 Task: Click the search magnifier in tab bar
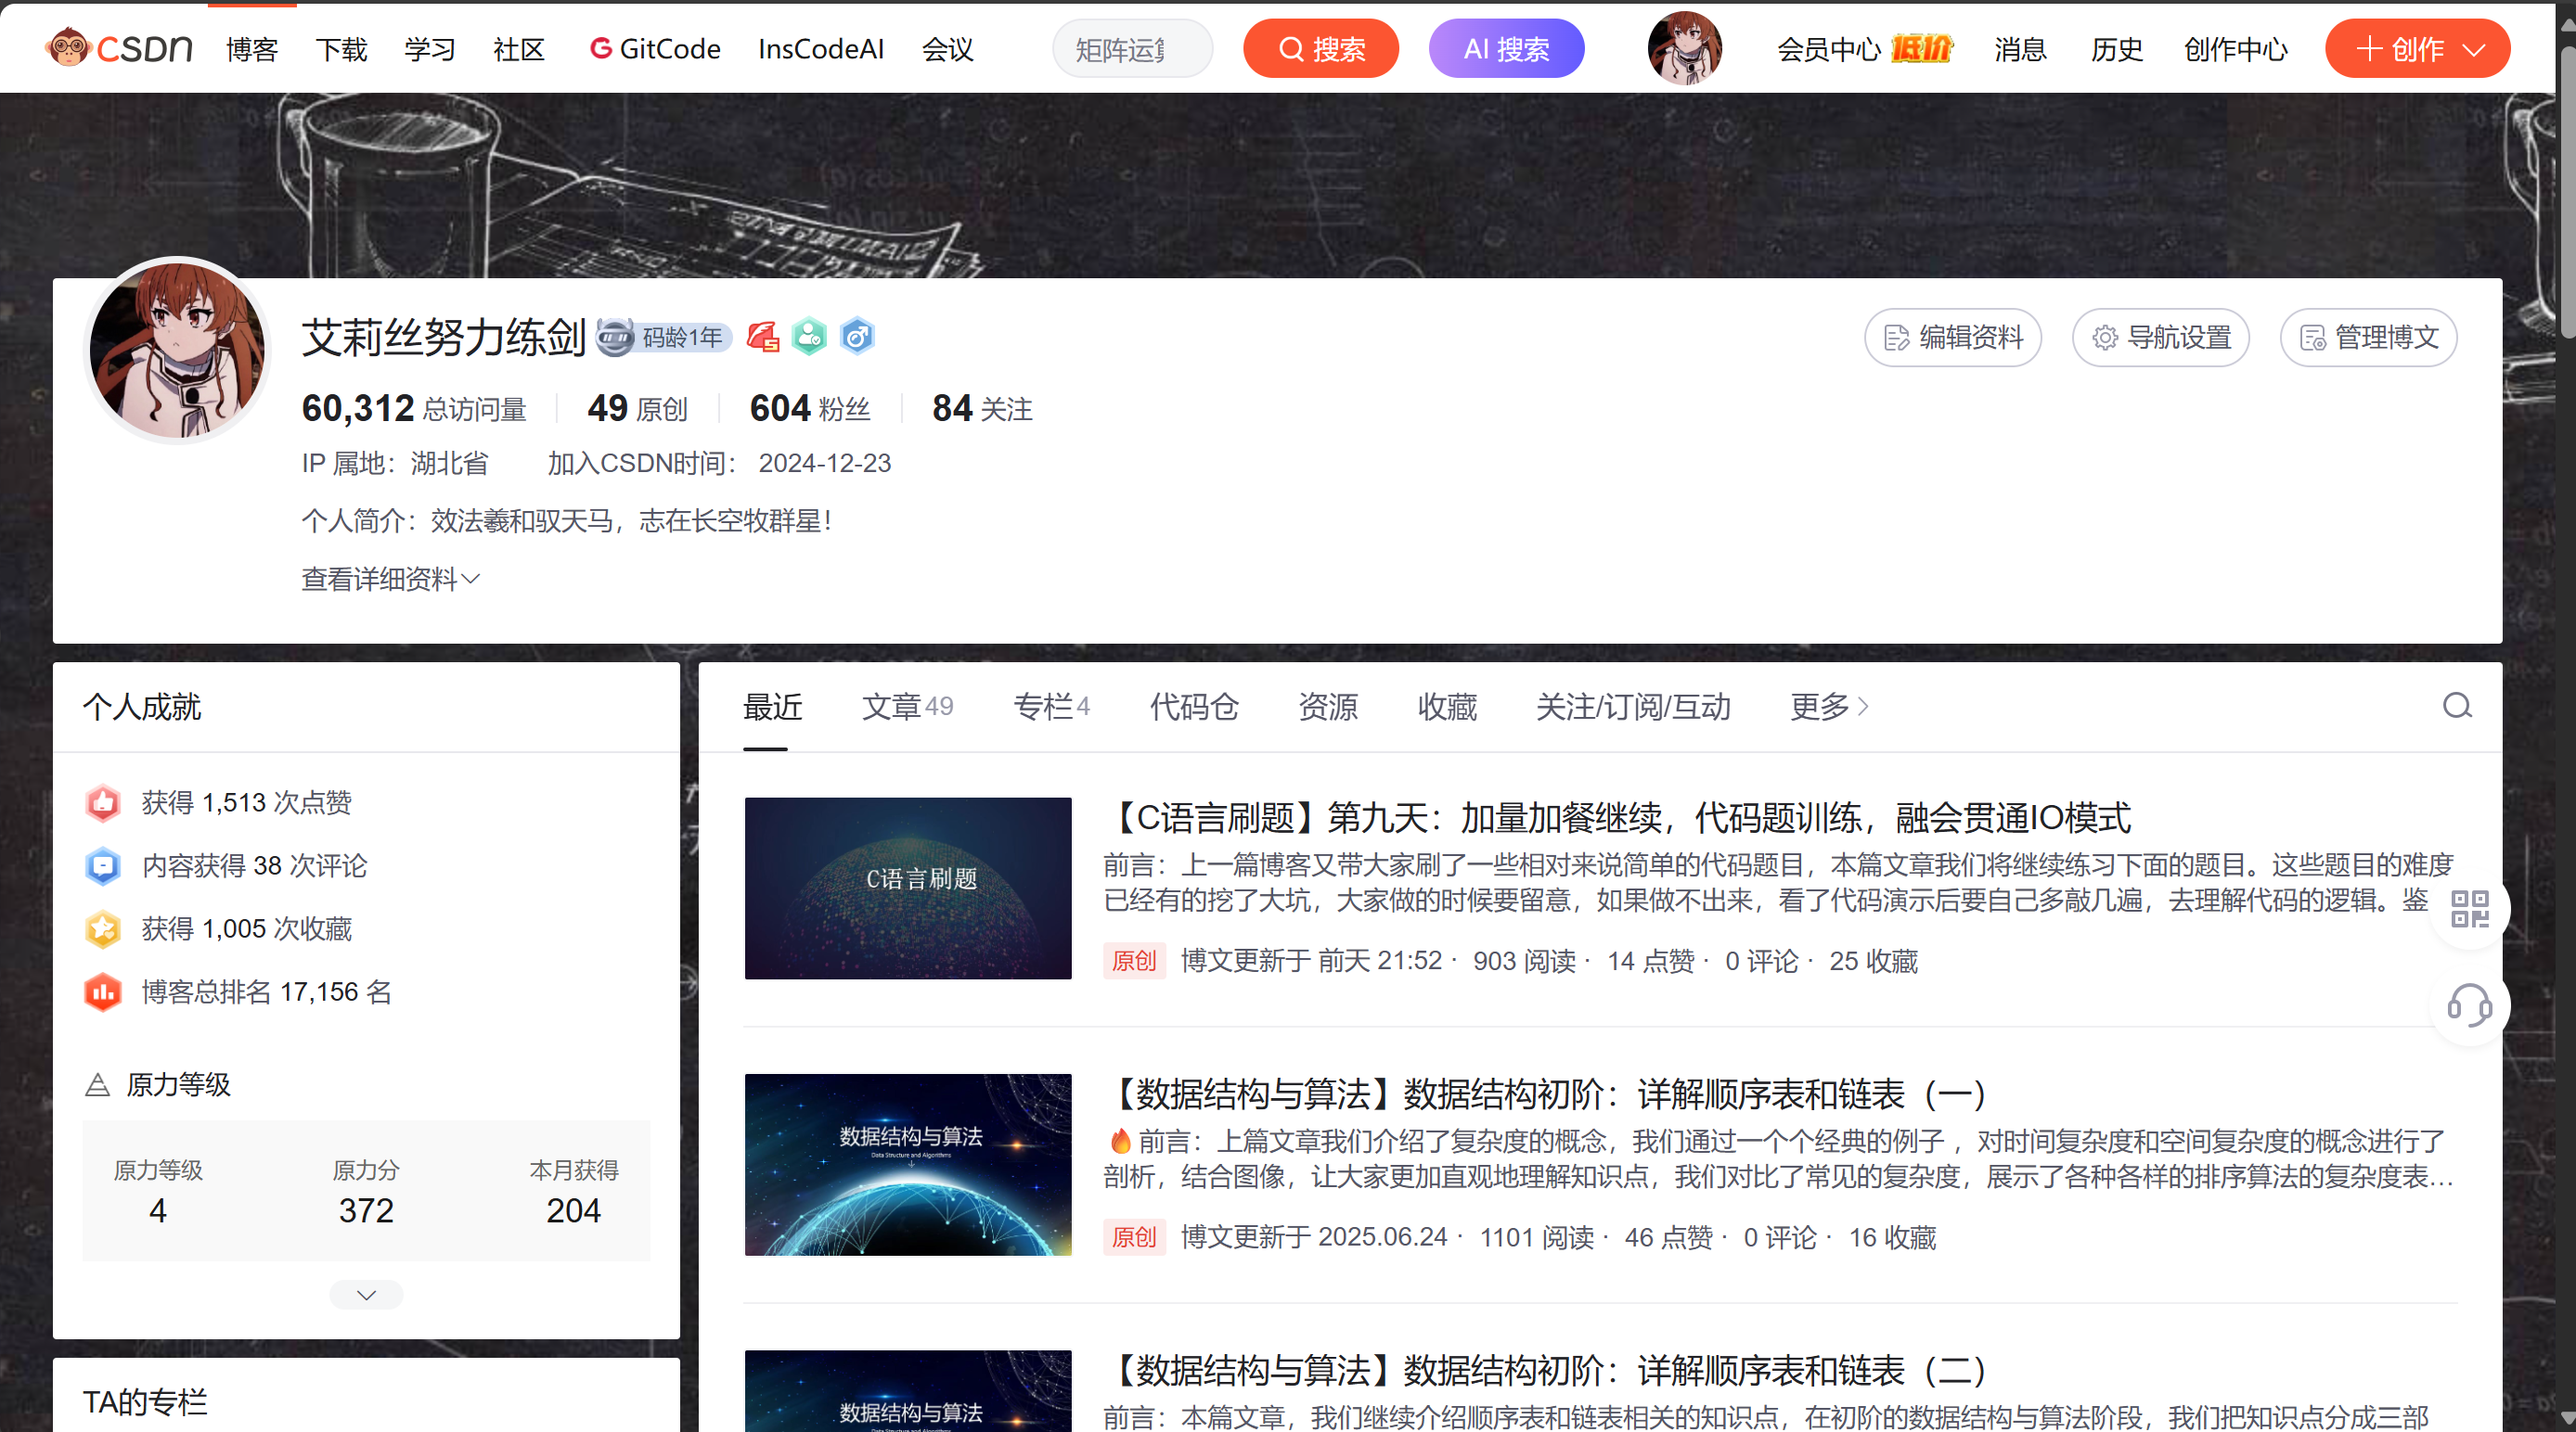point(2457,706)
